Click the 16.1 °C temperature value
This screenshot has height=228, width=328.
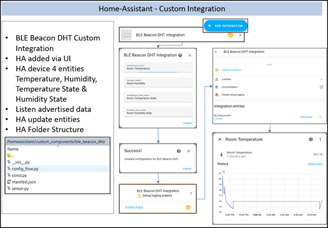pos(318,154)
